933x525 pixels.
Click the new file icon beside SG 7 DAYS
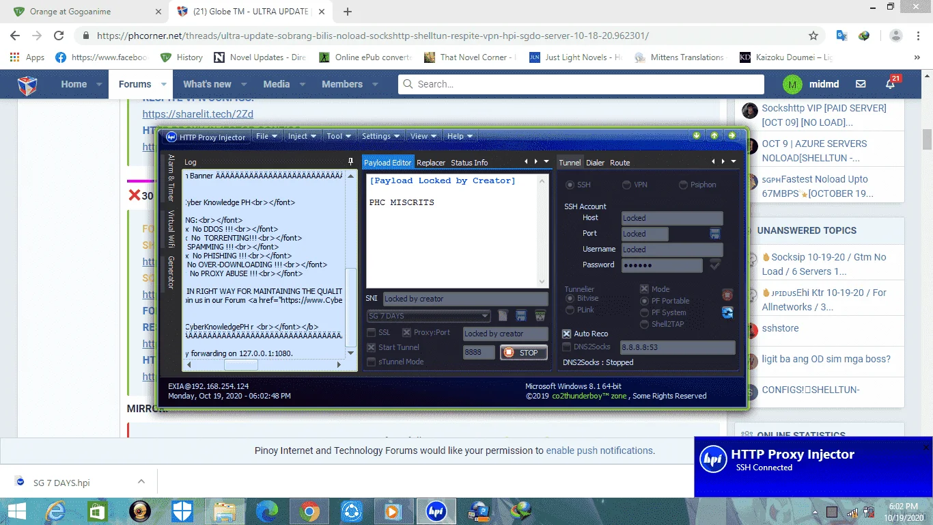click(503, 316)
